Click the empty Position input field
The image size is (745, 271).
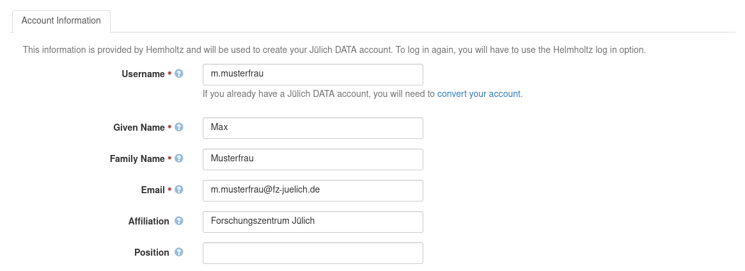point(313,253)
